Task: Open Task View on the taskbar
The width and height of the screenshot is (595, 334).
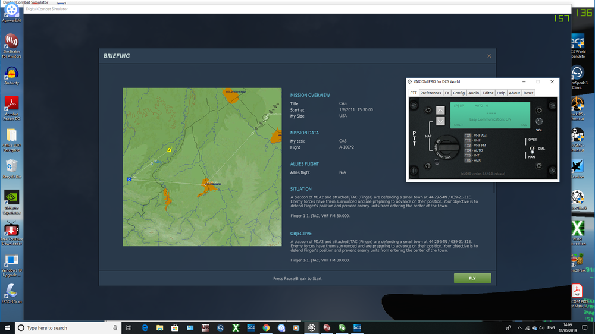Action: click(x=129, y=328)
